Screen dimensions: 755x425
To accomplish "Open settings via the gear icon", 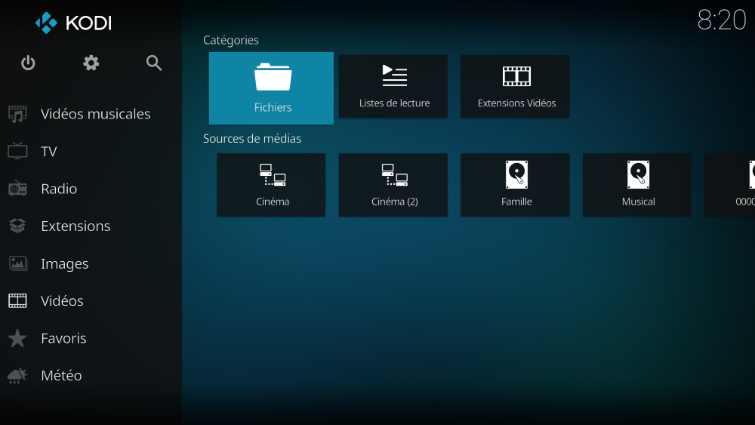I will (91, 63).
